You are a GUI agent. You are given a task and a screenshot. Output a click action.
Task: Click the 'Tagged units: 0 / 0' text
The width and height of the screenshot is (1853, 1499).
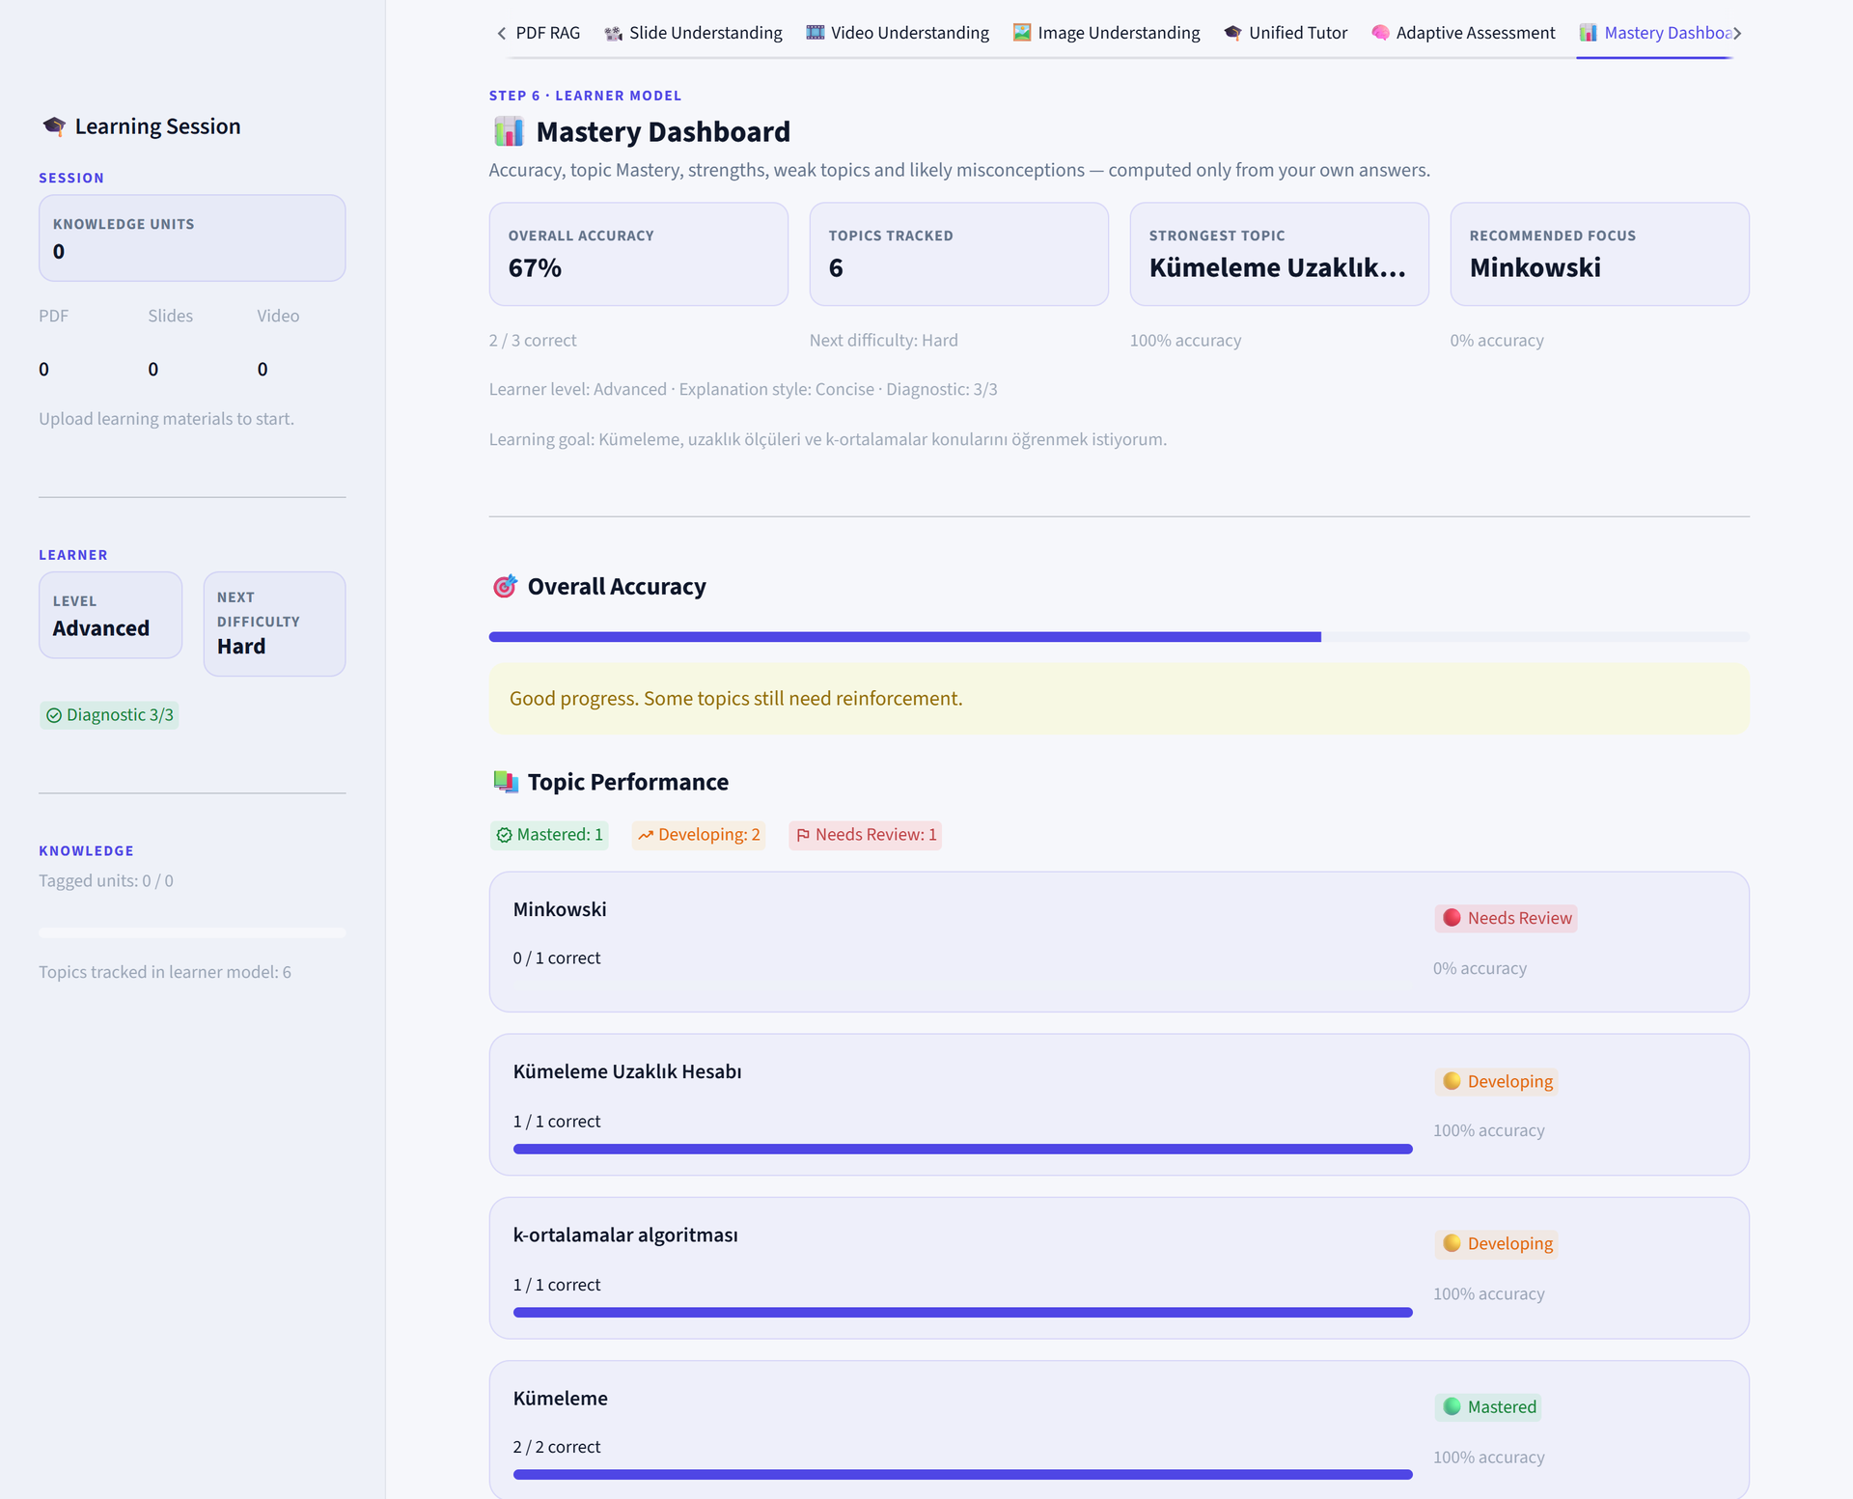pos(106,881)
